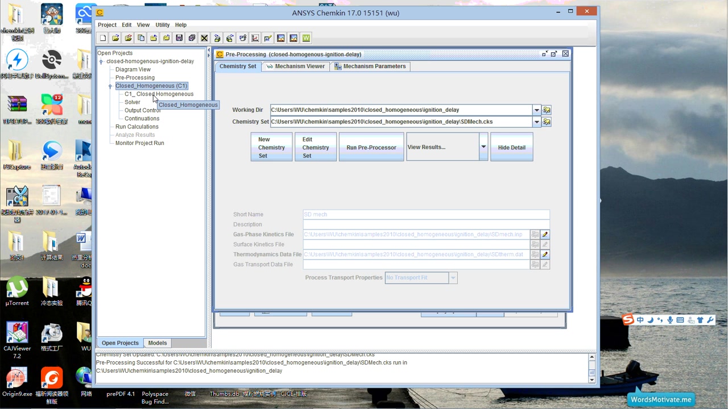Image resolution: width=728 pixels, height=409 pixels.
Task: Click the Run Pre-Processor button
Action: pyautogui.click(x=371, y=147)
